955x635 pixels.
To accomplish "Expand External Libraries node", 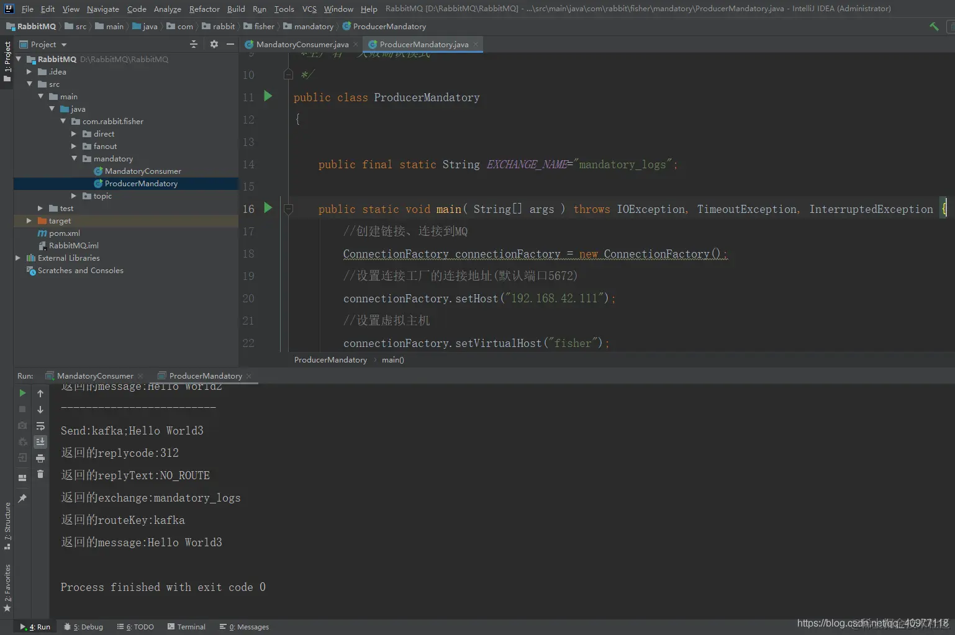I will pos(18,258).
